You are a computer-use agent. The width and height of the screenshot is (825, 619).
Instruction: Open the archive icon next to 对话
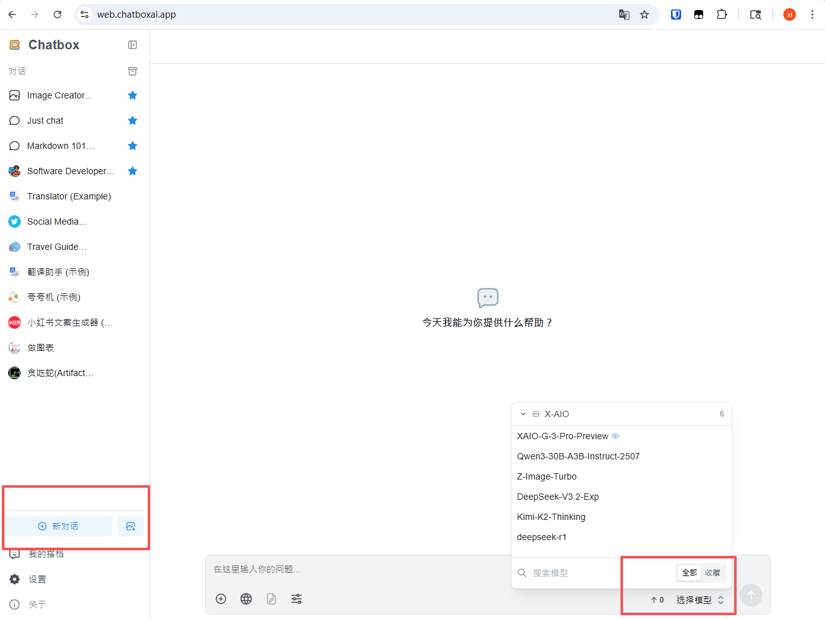coord(133,71)
